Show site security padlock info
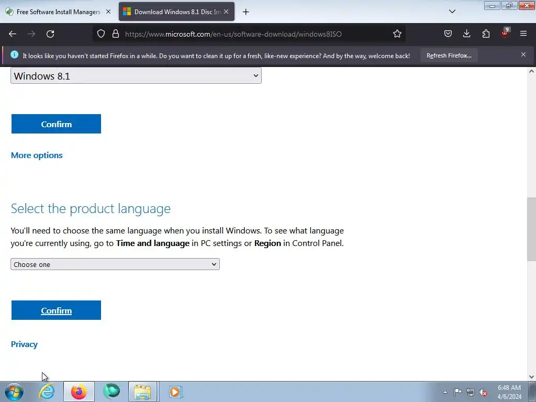Screen dimensions: 536x402 116,34
